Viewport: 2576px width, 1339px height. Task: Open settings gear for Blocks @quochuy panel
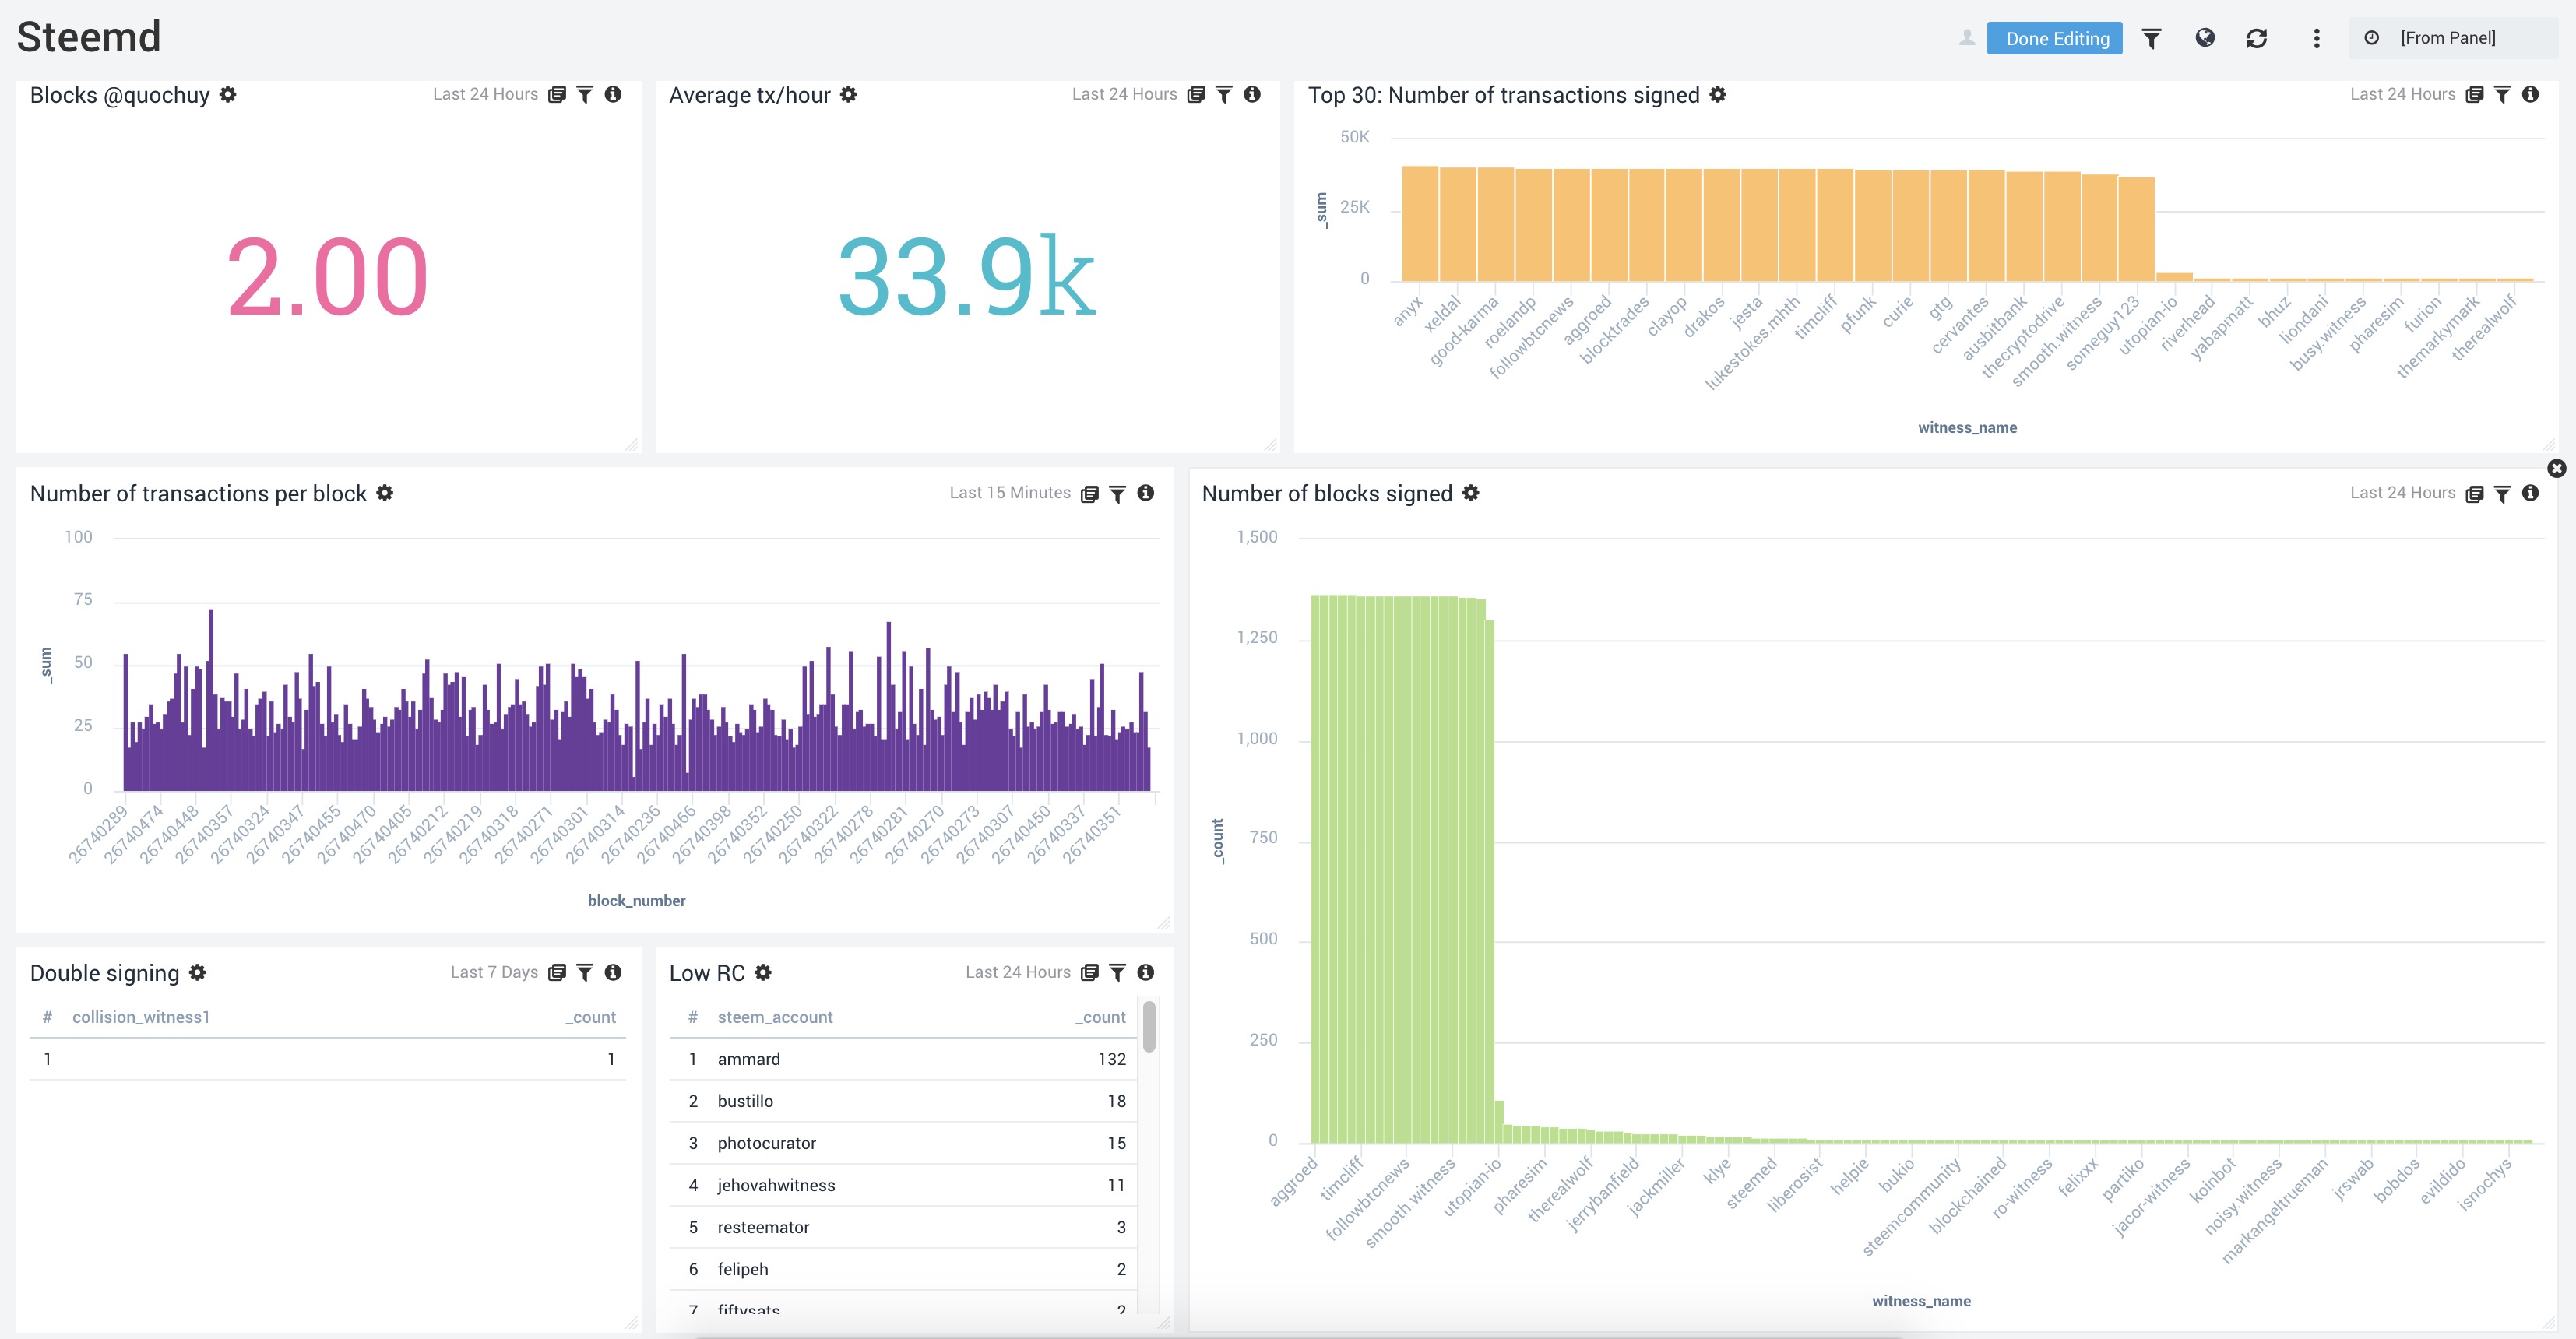pos(228,94)
